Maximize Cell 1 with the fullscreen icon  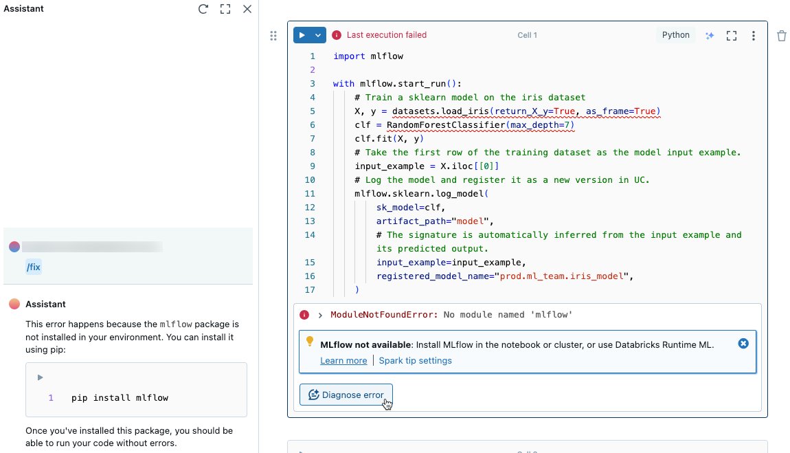point(732,35)
